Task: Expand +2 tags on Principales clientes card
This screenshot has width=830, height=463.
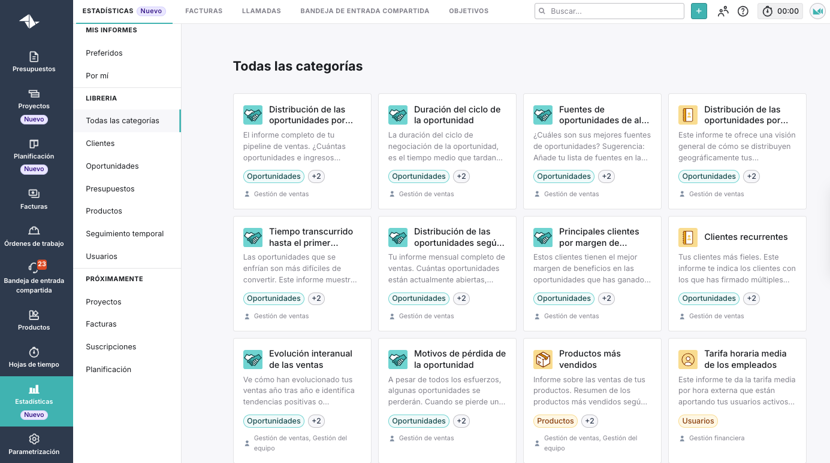Action: tap(606, 298)
